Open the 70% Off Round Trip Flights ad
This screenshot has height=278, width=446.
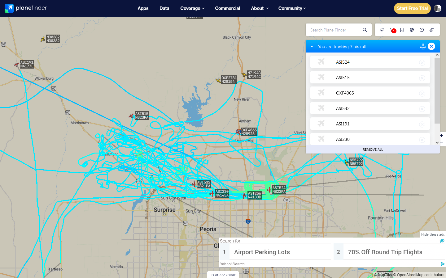coord(389,252)
